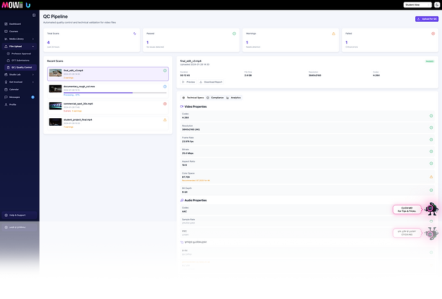The width and height of the screenshot is (442, 299).
Task: Click 'Processing... 67%' status text
Action: coord(71,95)
